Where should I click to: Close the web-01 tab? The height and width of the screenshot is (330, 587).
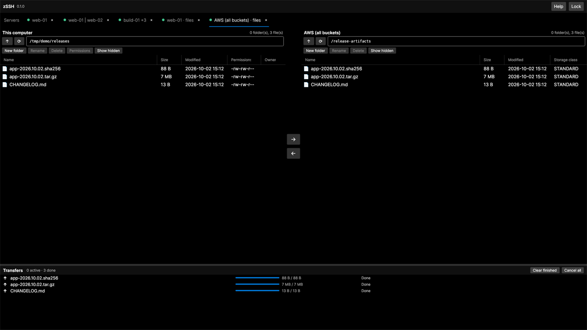point(52,20)
